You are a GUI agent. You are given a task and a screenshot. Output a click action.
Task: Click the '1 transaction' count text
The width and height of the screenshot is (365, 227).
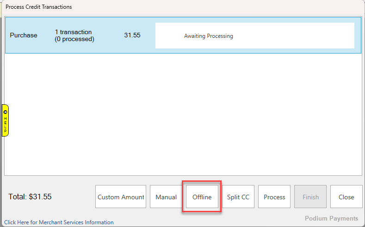(73, 32)
